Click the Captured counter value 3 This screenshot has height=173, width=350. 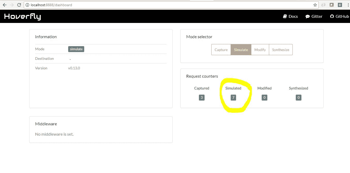[202, 97]
